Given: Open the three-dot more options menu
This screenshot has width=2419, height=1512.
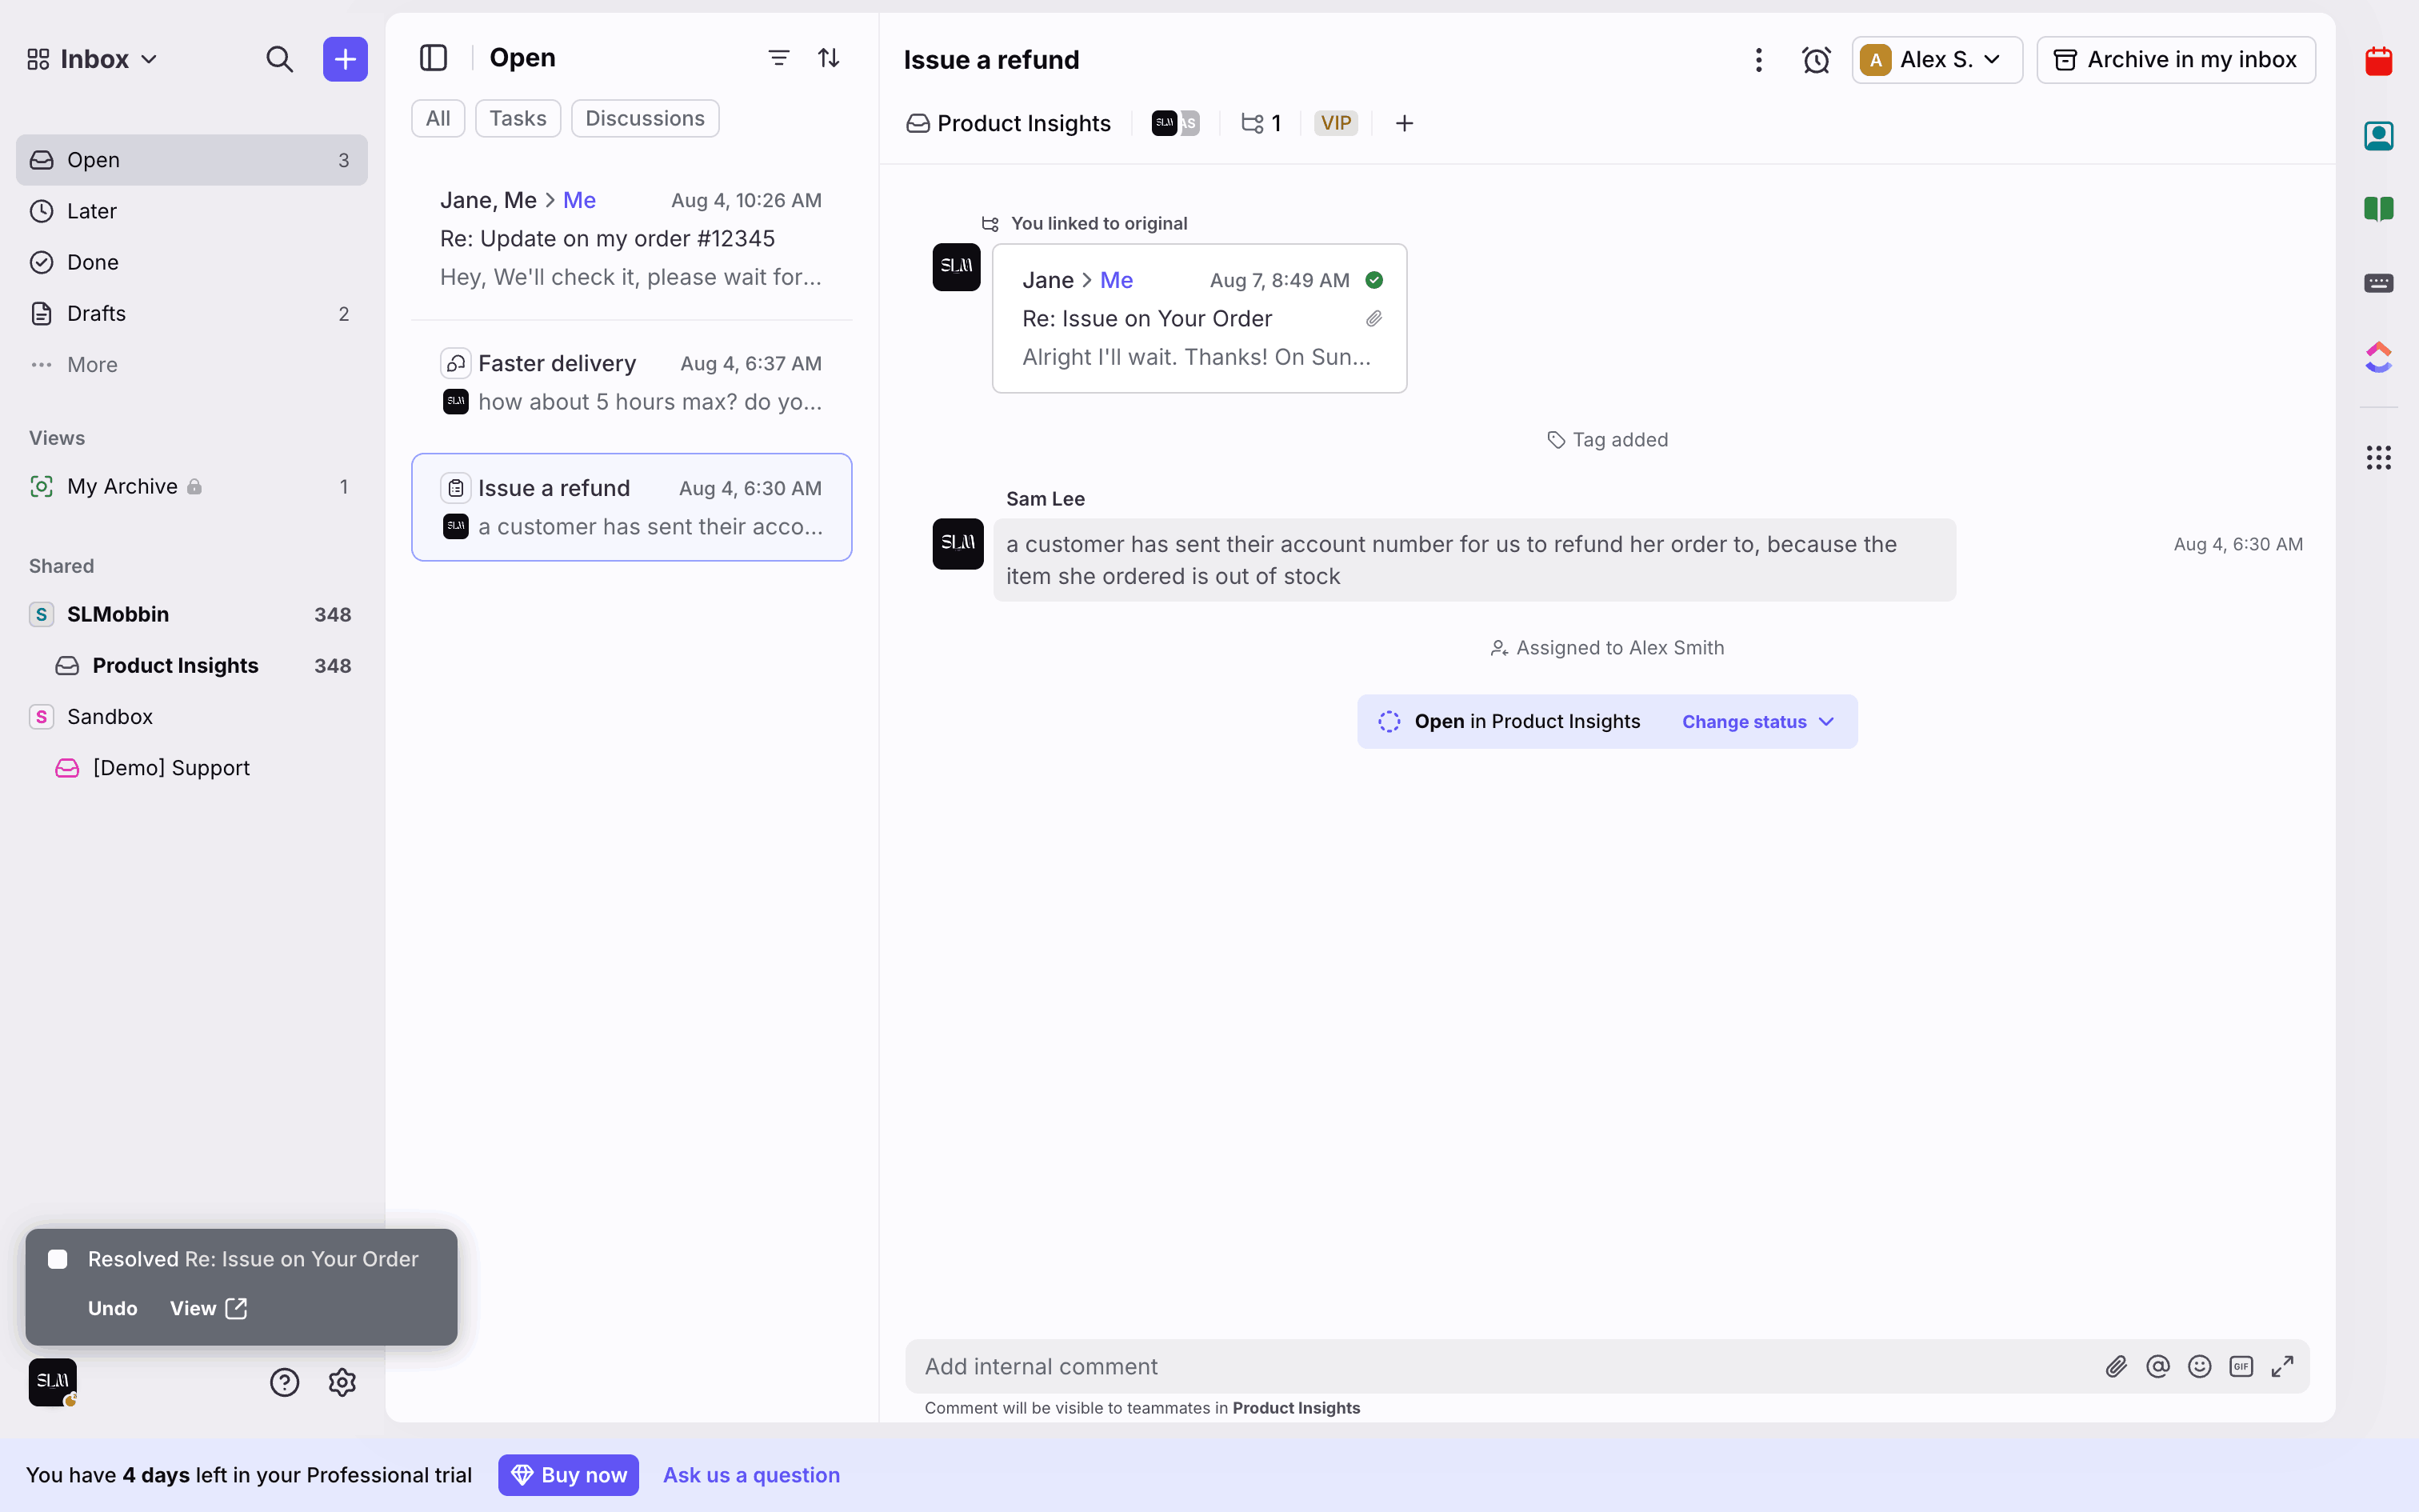Looking at the screenshot, I should (x=1758, y=60).
